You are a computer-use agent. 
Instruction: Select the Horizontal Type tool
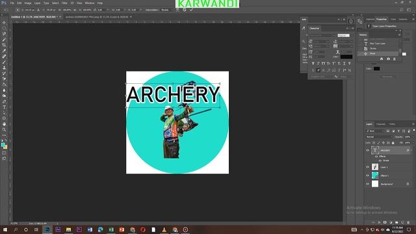(x=4, y=107)
